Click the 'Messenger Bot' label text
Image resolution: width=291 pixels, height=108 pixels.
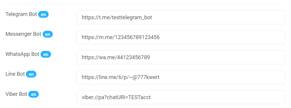[23, 34]
